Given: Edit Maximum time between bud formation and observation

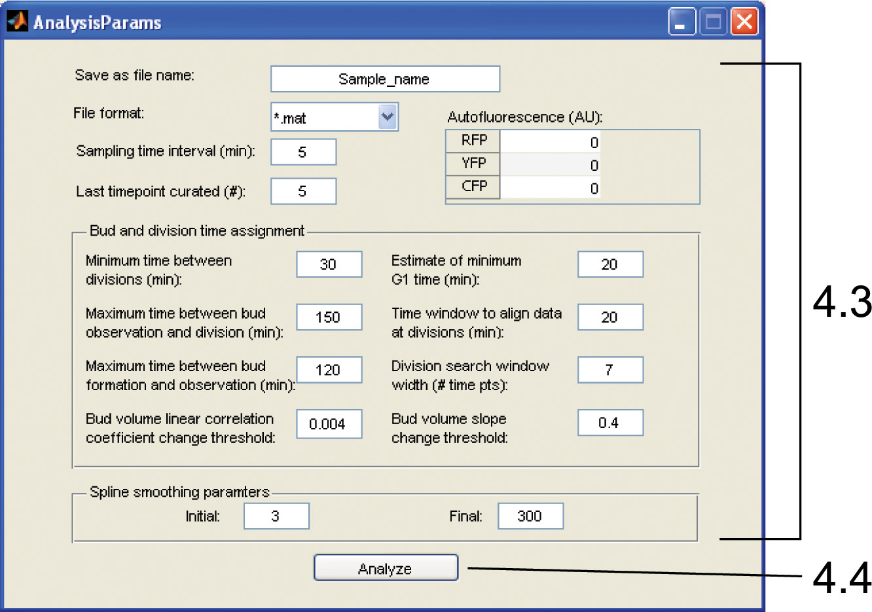Looking at the screenshot, I should click(x=329, y=370).
